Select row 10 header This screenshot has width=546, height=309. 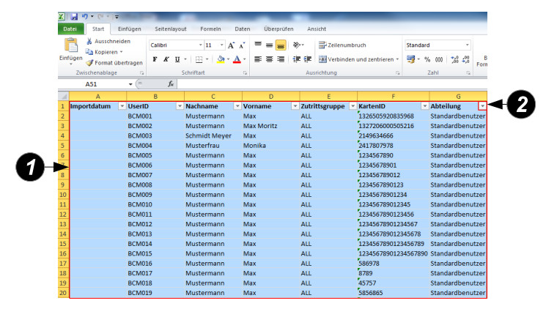click(x=63, y=195)
